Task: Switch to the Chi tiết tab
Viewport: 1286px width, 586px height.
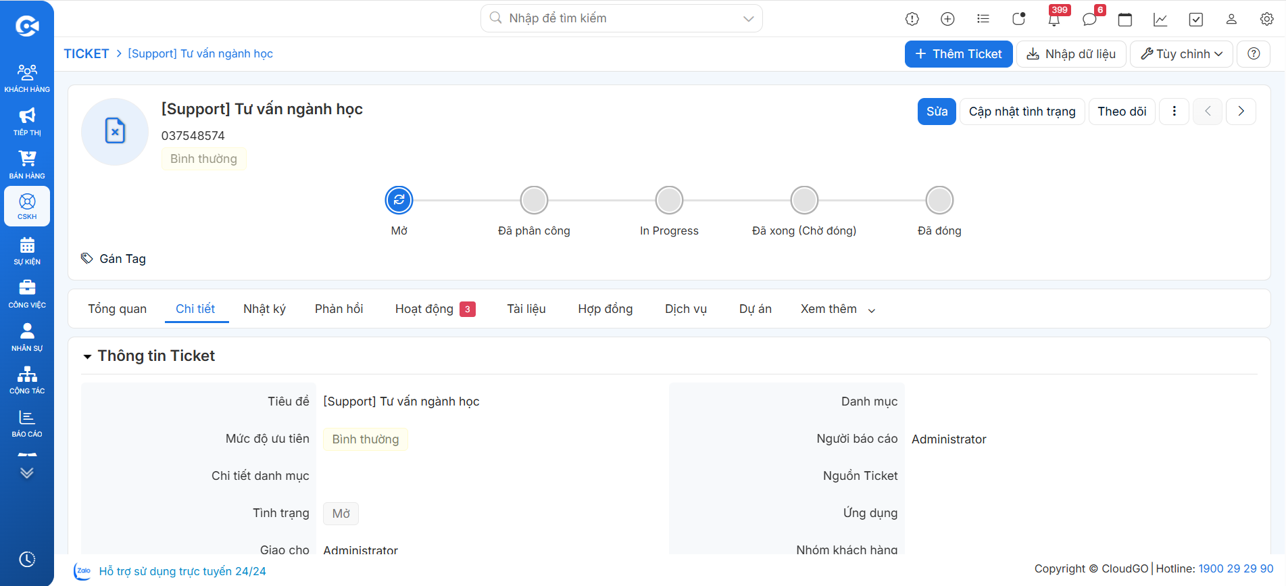Action: point(195,309)
